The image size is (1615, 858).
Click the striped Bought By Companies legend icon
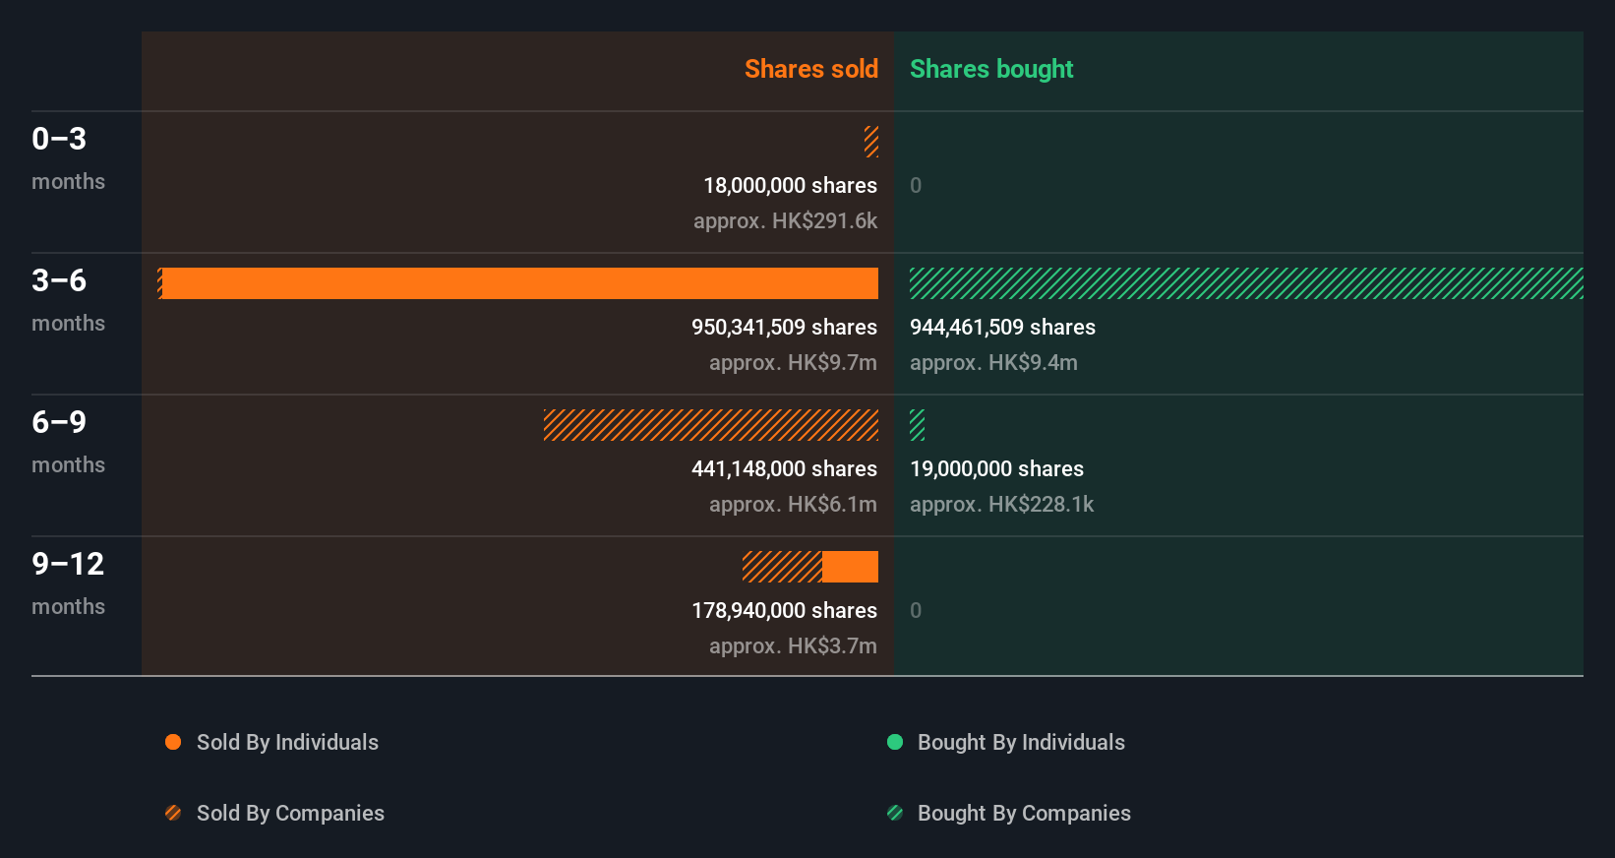tap(895, 813)
